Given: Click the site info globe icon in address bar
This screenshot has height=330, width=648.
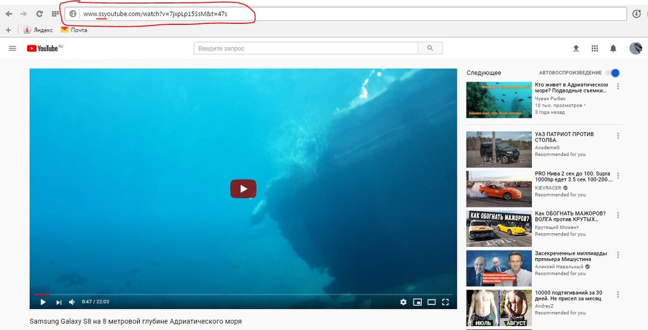Looking at the screenshot, I should point(73,14).
